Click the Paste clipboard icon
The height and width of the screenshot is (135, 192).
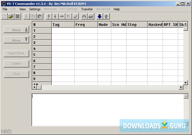point(40,16)
